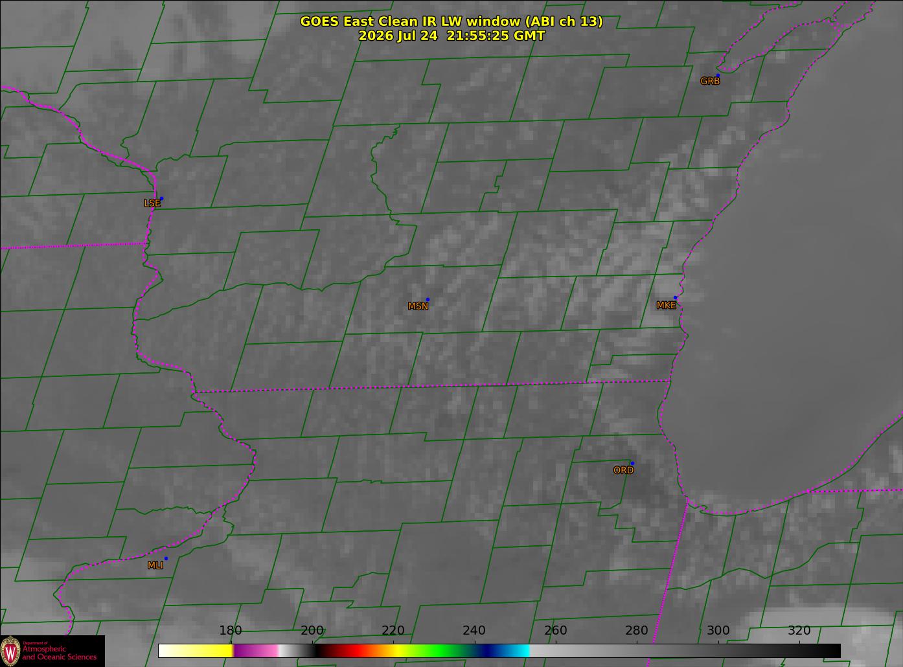903x667 pixels.
Task: Click the Atmospheric and Oceanic Sciences logo text
Action: point(60,652)
